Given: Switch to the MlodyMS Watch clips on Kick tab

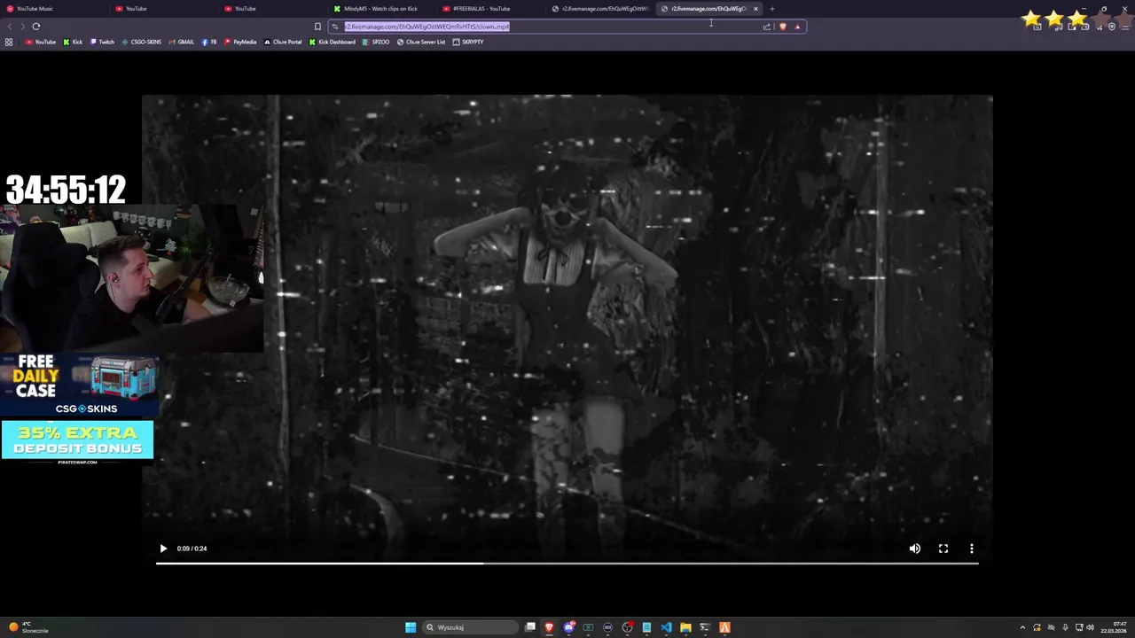Looking at the screenshot, I should 381,9.
